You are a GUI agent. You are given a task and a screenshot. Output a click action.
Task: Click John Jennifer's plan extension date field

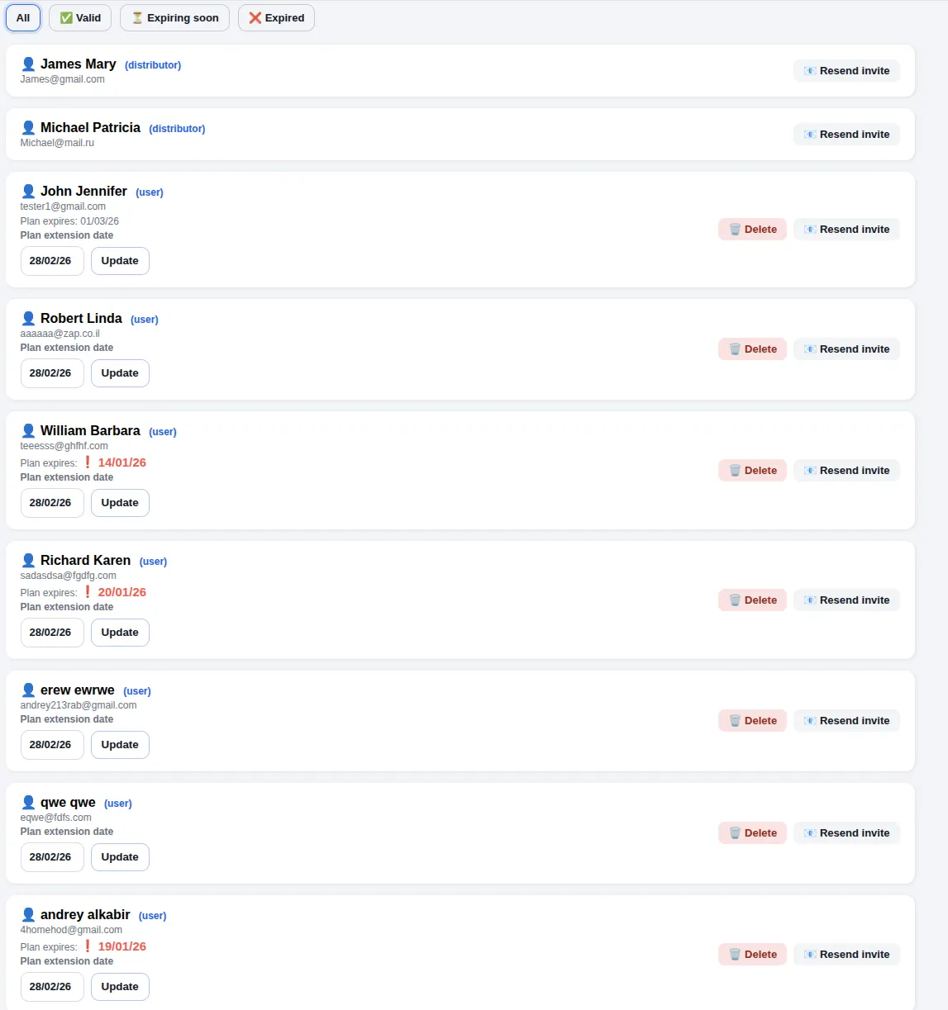coord(51,260)
